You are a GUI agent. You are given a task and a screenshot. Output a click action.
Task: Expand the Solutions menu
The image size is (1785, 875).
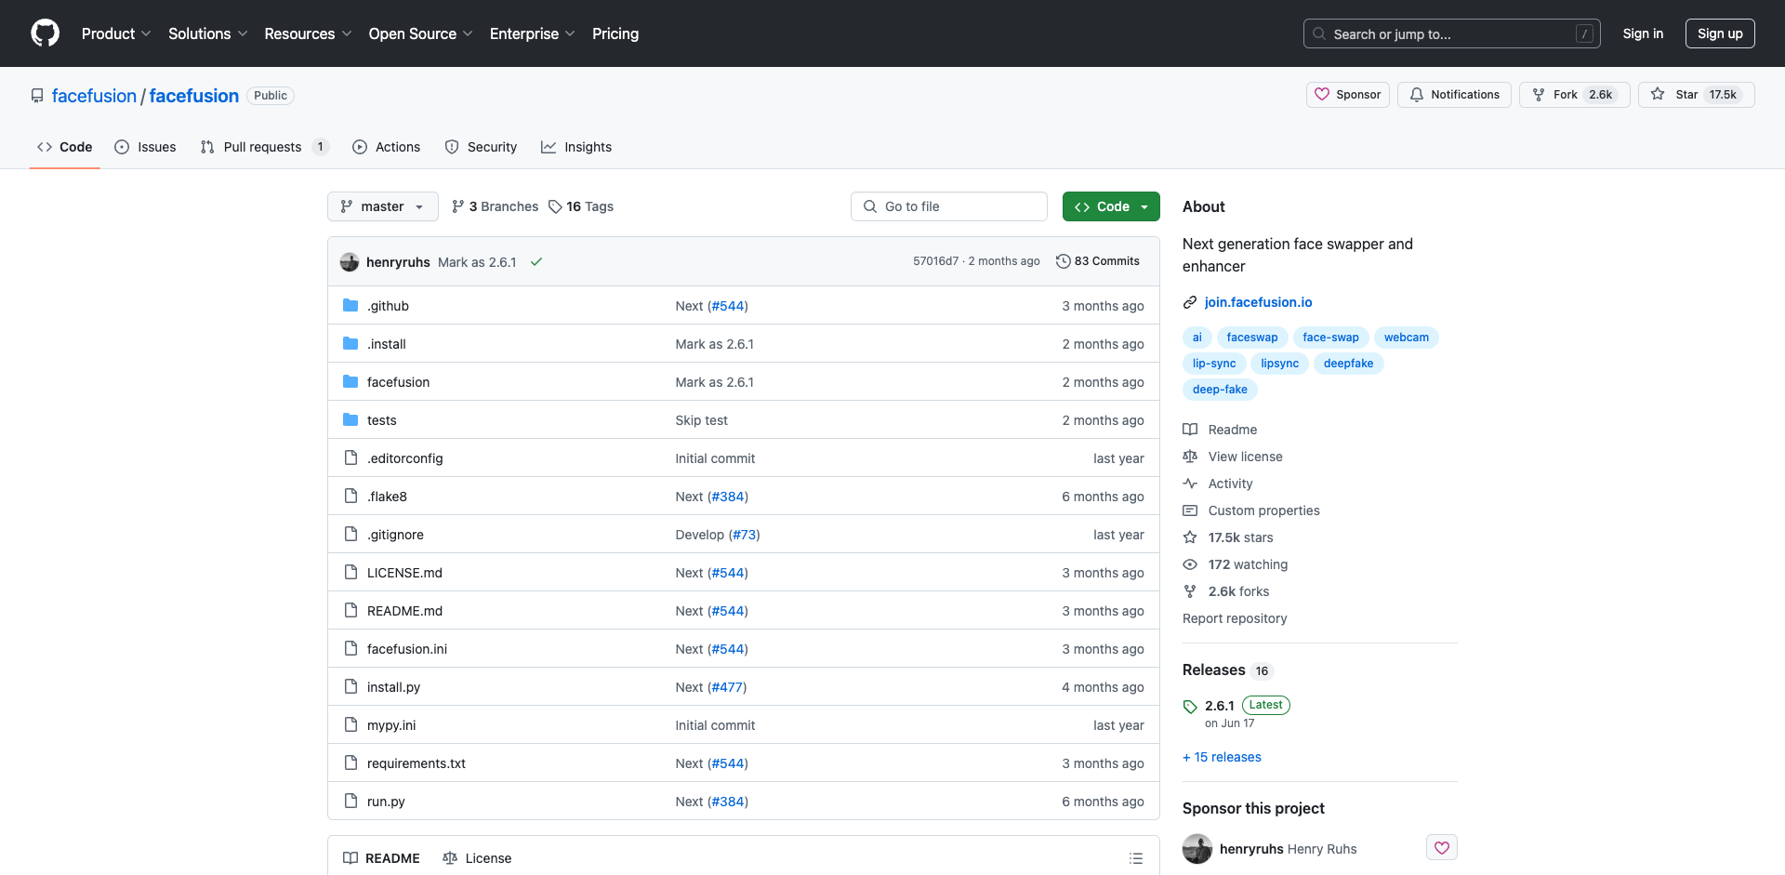pyautogui.click(x=208, y=33)
